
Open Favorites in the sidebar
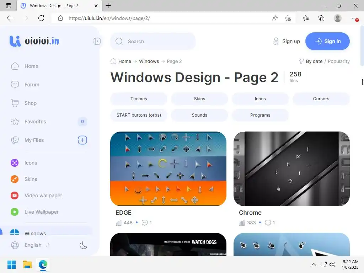35,122
